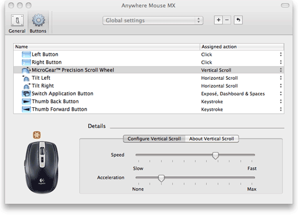Remove setting with the minus button
298x215 pixels.
pos(227,20)
